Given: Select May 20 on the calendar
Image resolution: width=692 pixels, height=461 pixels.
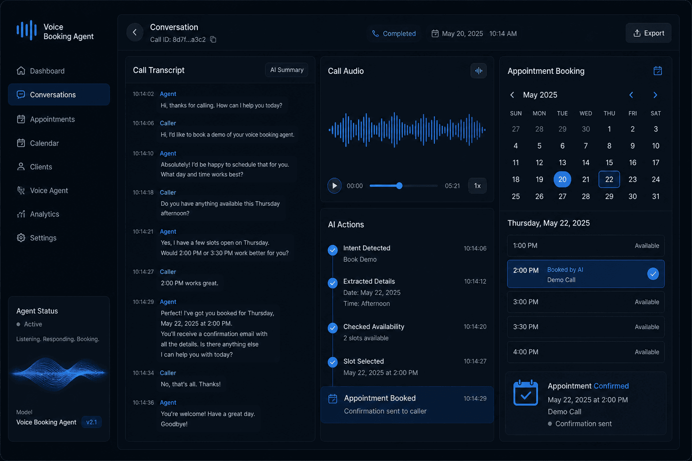Looking at the screenshot, I should point(562,179).
